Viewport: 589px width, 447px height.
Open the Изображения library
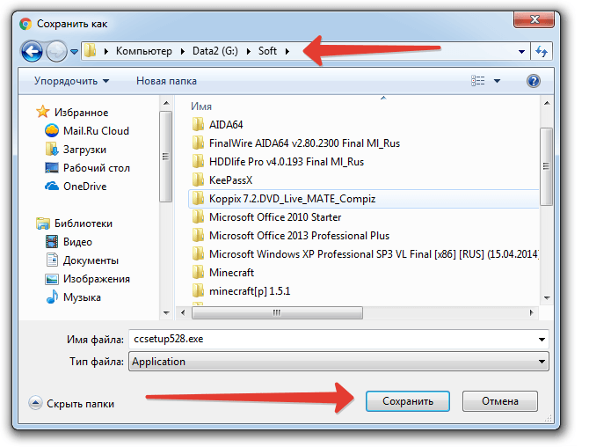[97, 279]
